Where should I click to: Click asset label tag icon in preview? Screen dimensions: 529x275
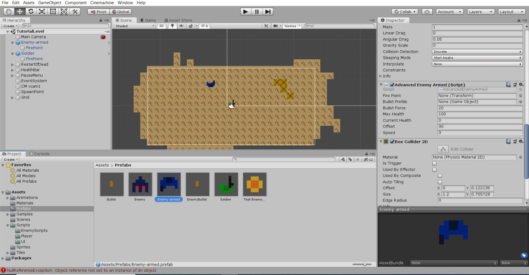pyautogui.click(x=524, y=255)
